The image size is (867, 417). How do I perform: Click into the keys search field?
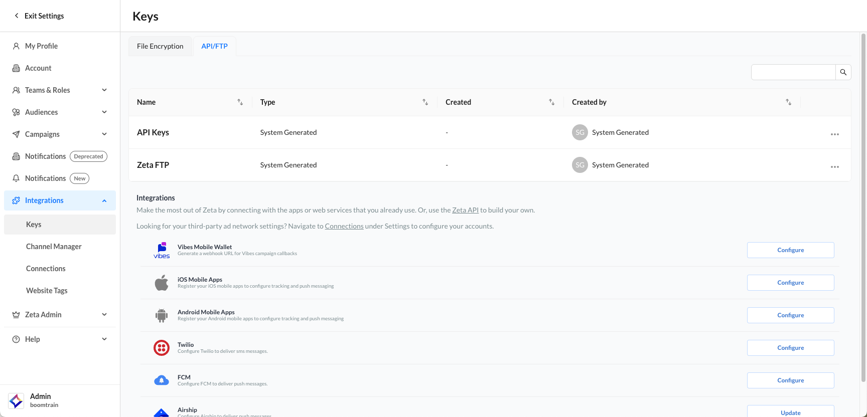[793, 72]
